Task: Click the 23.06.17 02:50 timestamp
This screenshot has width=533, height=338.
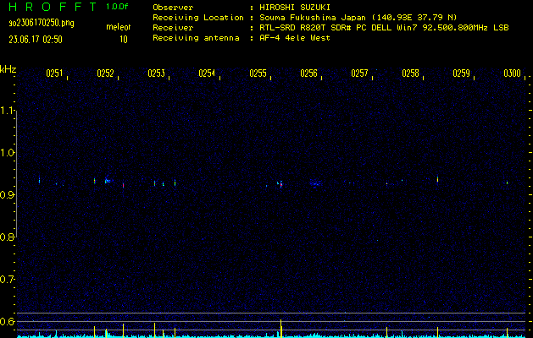Action: coord(39,39)
